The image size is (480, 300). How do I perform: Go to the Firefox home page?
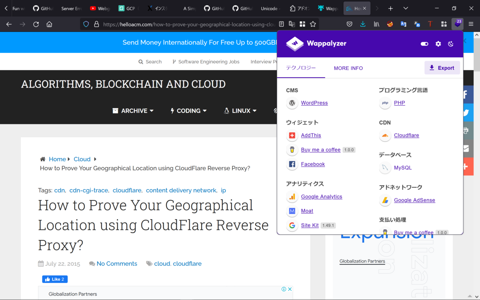[x=49, y=24]
